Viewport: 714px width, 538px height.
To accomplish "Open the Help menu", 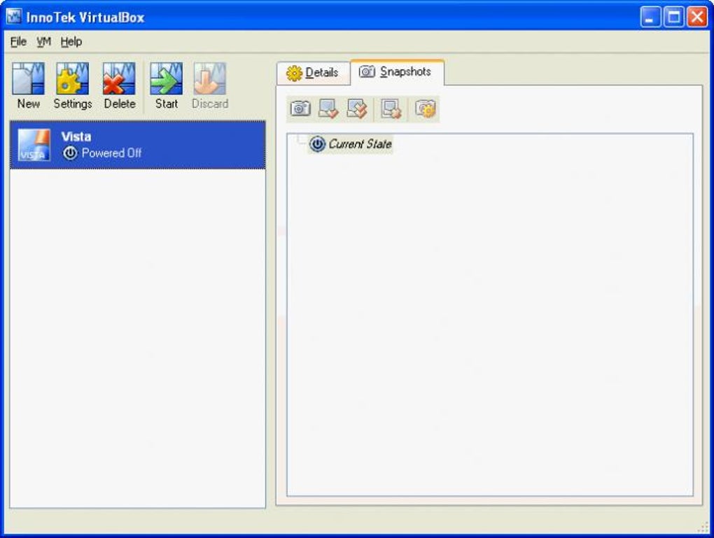I will [x=71, y=41].
